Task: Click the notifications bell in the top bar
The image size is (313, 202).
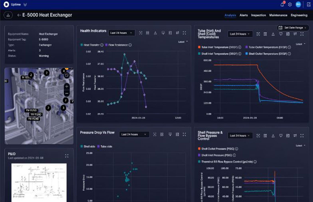Action: click(282, 4)
